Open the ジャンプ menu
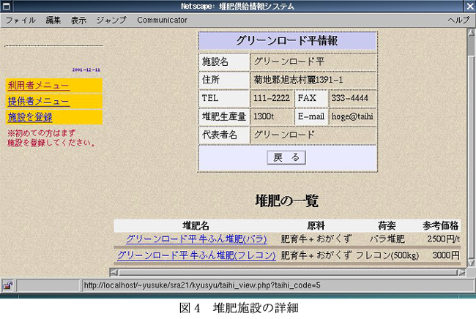Screen dimensions: 476x319 coord(111,20)
